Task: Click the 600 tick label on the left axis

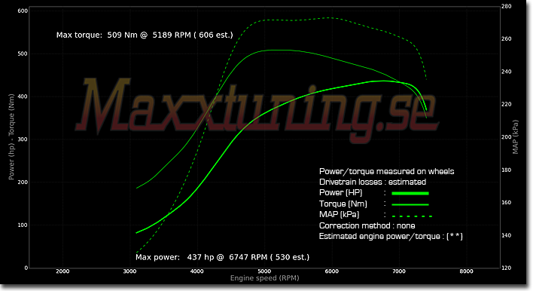Action: [23, 11]
